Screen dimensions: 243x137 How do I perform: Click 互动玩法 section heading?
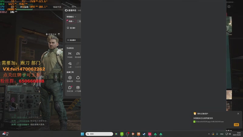[x=70, y=48]
